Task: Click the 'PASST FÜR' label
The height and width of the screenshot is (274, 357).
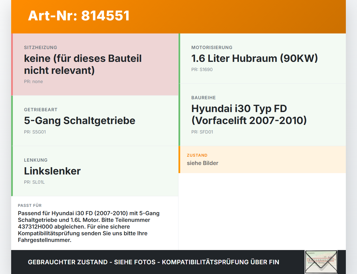Action: coord(30,205)
